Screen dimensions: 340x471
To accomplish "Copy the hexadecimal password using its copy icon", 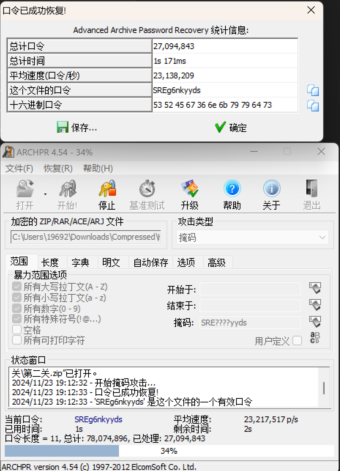I will tap(313, 105).
